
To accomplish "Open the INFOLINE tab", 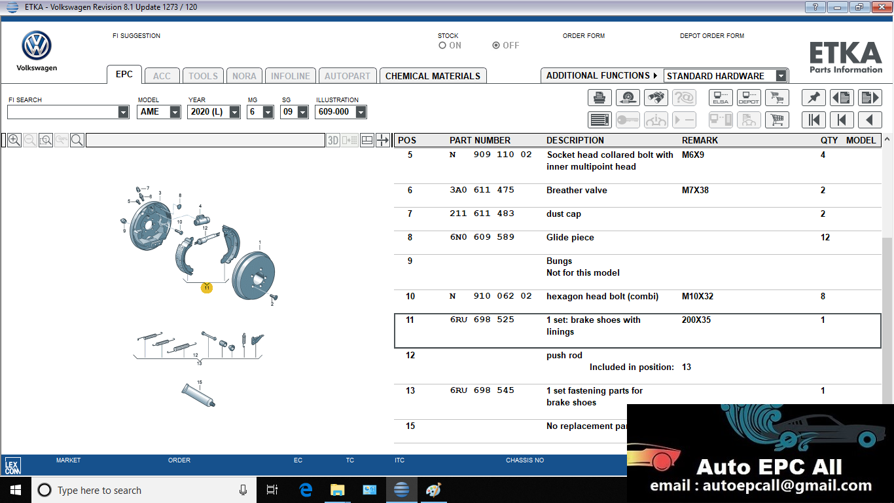I will point(291,76).
